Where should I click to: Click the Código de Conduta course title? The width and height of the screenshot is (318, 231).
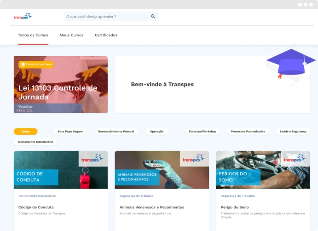36,207
